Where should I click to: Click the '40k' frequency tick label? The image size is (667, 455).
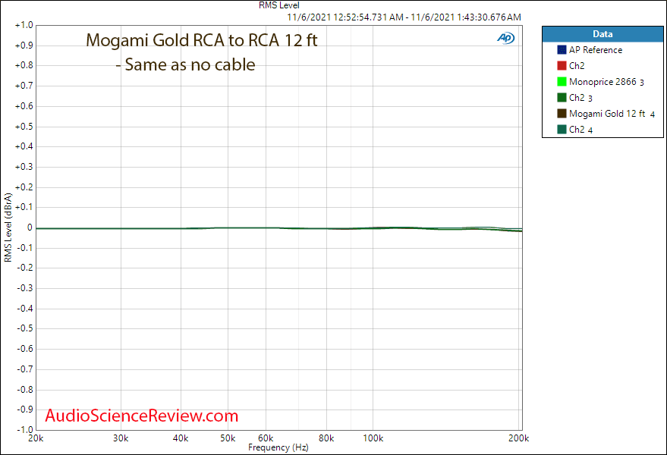click(x=181, y=438)
